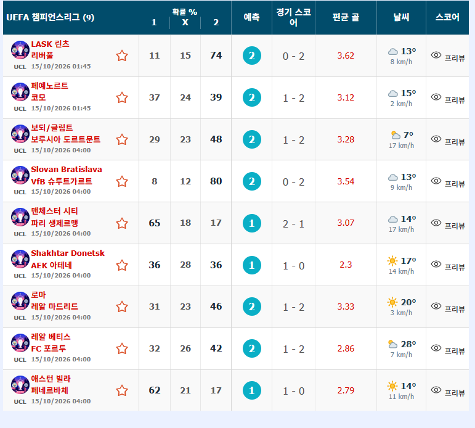Click the UCL logo beside 애스턴 빌라
The width and height of the screenshot is (475, 428).
point(20,384)
